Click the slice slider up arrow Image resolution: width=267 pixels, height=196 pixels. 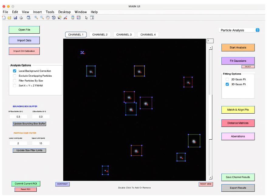click(211, 48)
